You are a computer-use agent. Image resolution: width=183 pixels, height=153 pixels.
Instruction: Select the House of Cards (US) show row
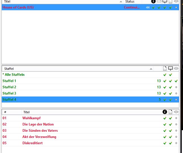click(90, 7)
